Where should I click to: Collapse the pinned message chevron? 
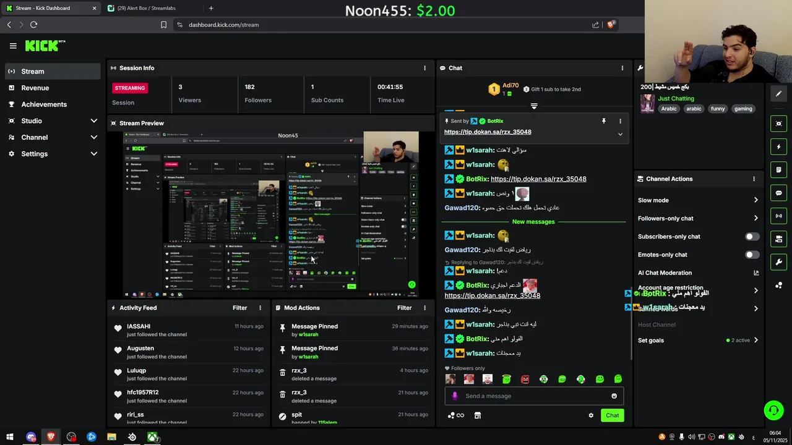(620, 134)
